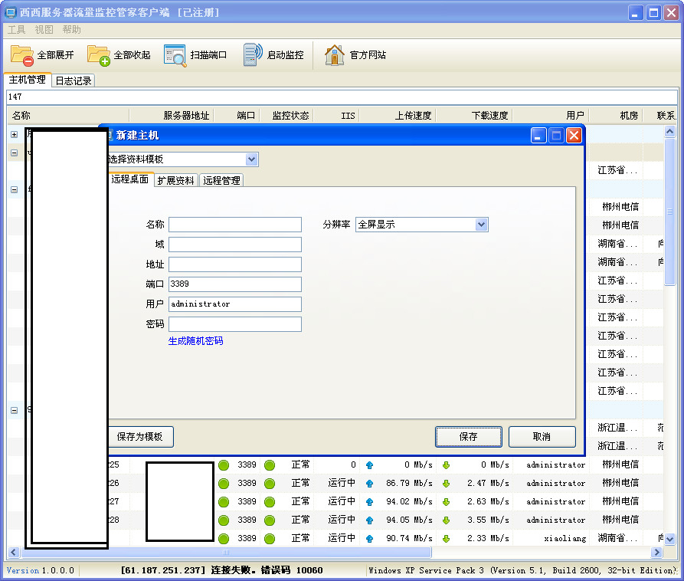Click the 全部展开 expand-all folder icon

tap(22, 55)
